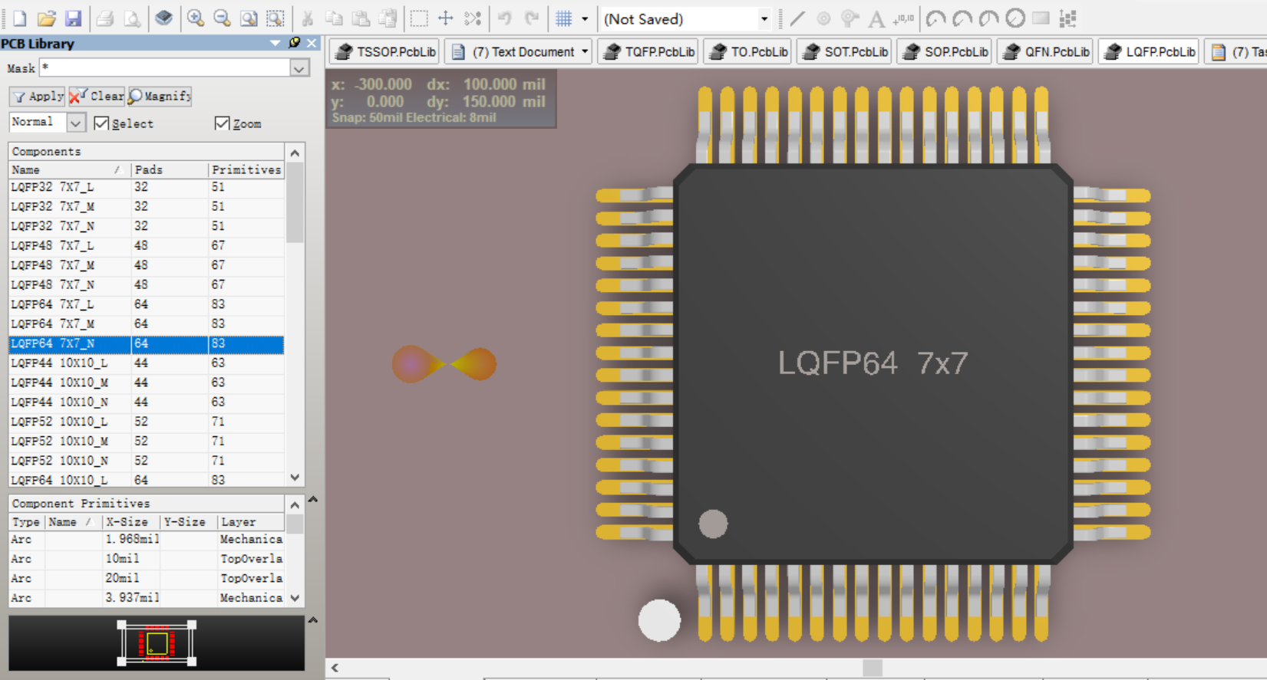Click the Paste icon in toolbar
Image resolution: width=1267 pixels, height=680 pixels.
361,18
